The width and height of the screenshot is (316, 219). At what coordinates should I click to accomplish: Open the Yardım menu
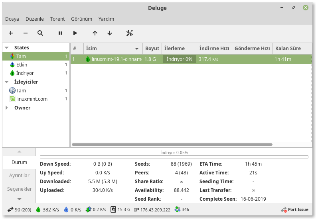click(106, 19)
